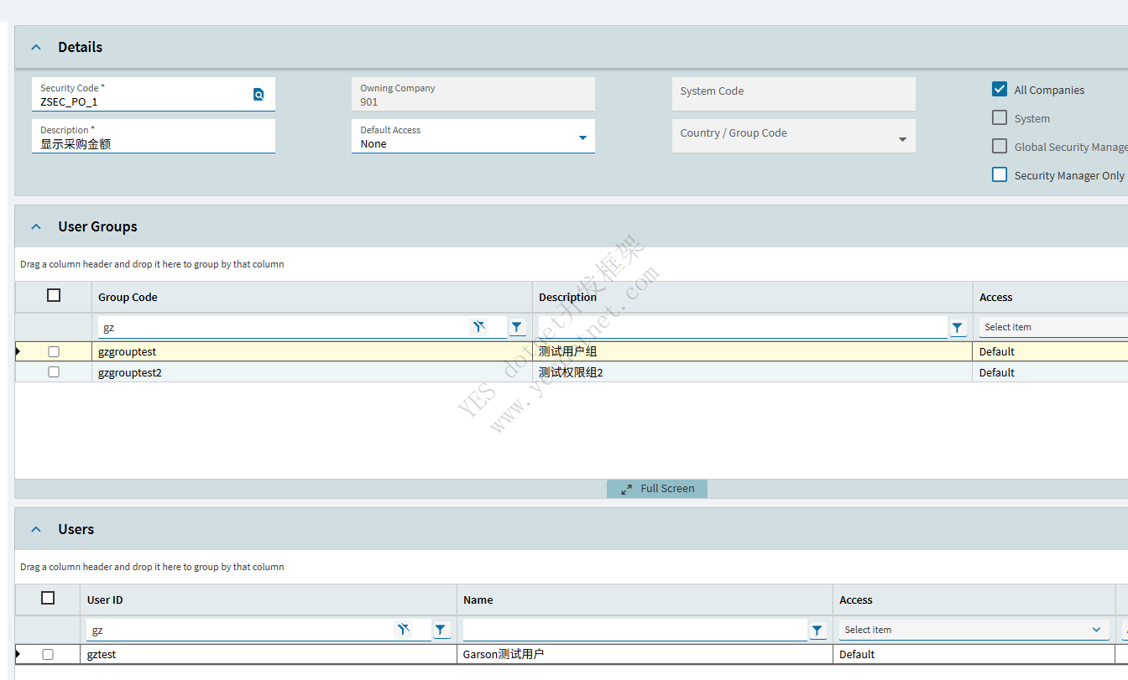Enable the Security Manager Only checkbox

1000,175
